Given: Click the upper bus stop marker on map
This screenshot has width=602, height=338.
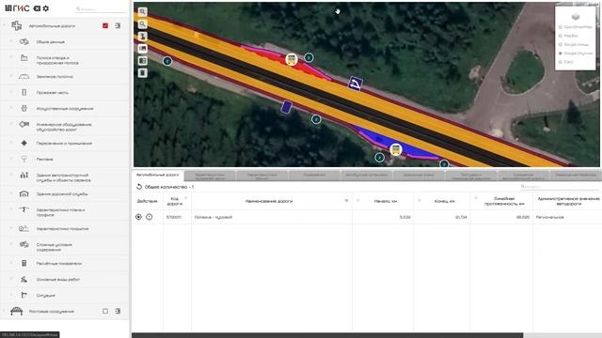Looking at the screenshot, I should point(292,59).
